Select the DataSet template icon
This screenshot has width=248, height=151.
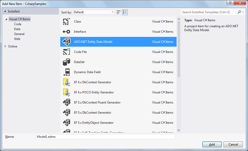click(66, 62)
